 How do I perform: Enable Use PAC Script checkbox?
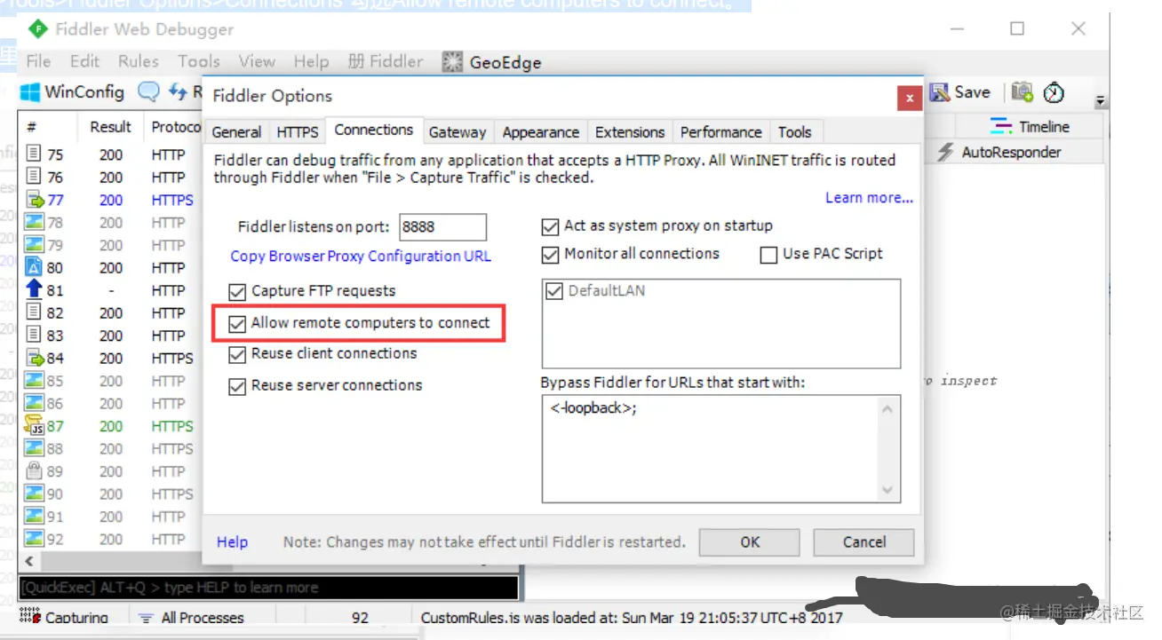pyautogui.click(x=768, y=255)
